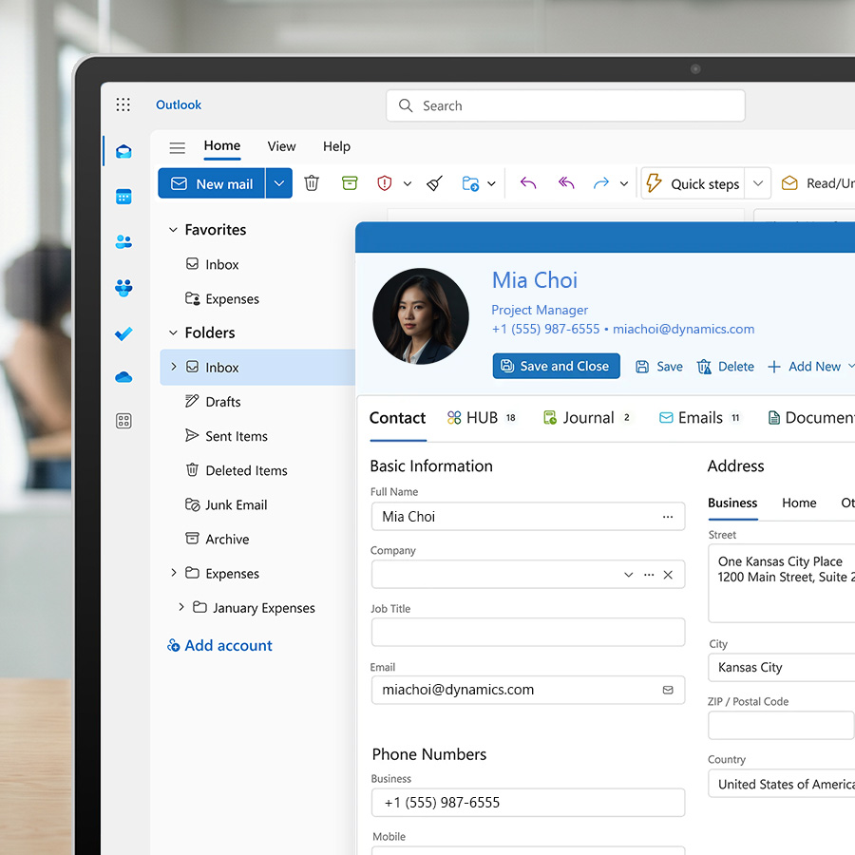The width and height of the screenshot is (855, 855).
Task: Open More apps icon in app rail
Action: pos(123,421)
